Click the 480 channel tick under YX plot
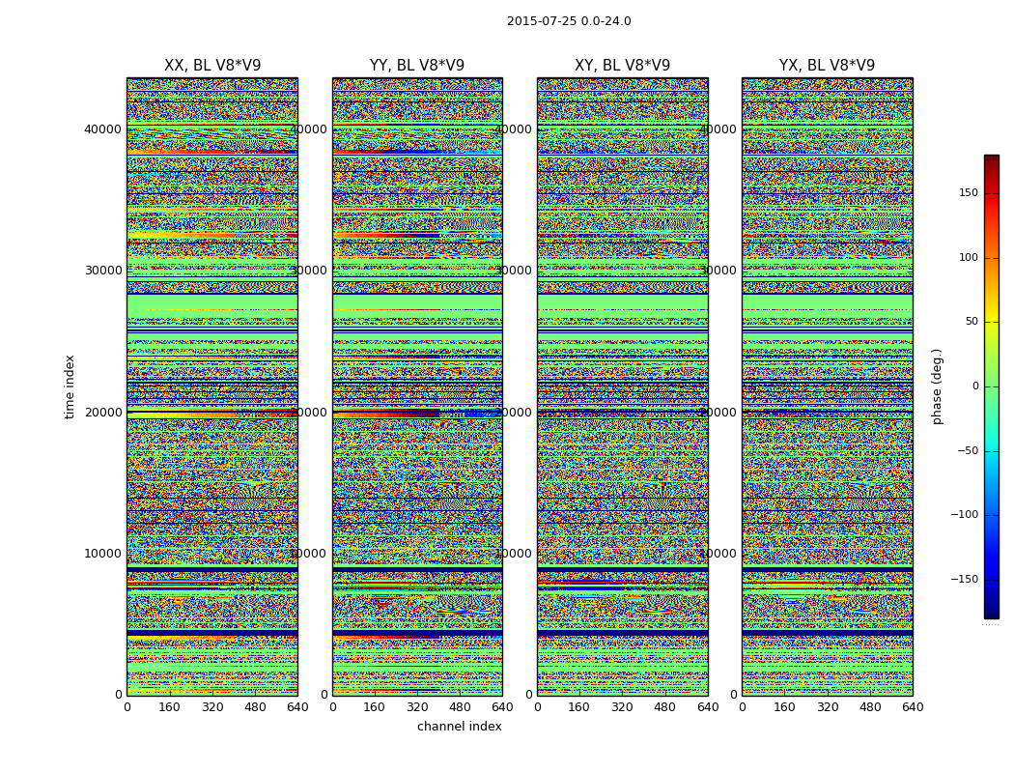 click(x=870, y=707)
